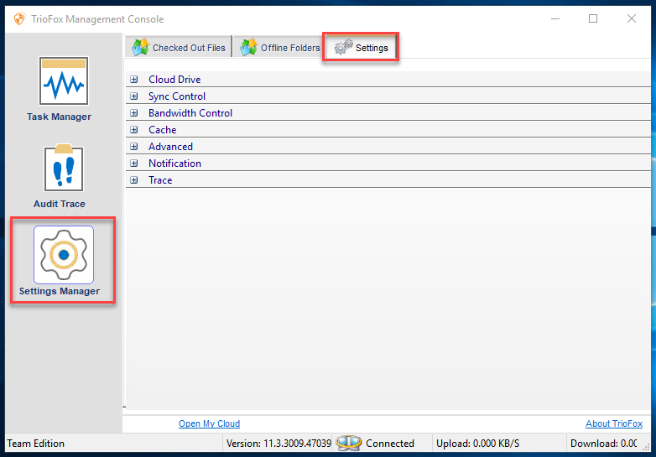Click the Notification heading text

click(174, 163)
